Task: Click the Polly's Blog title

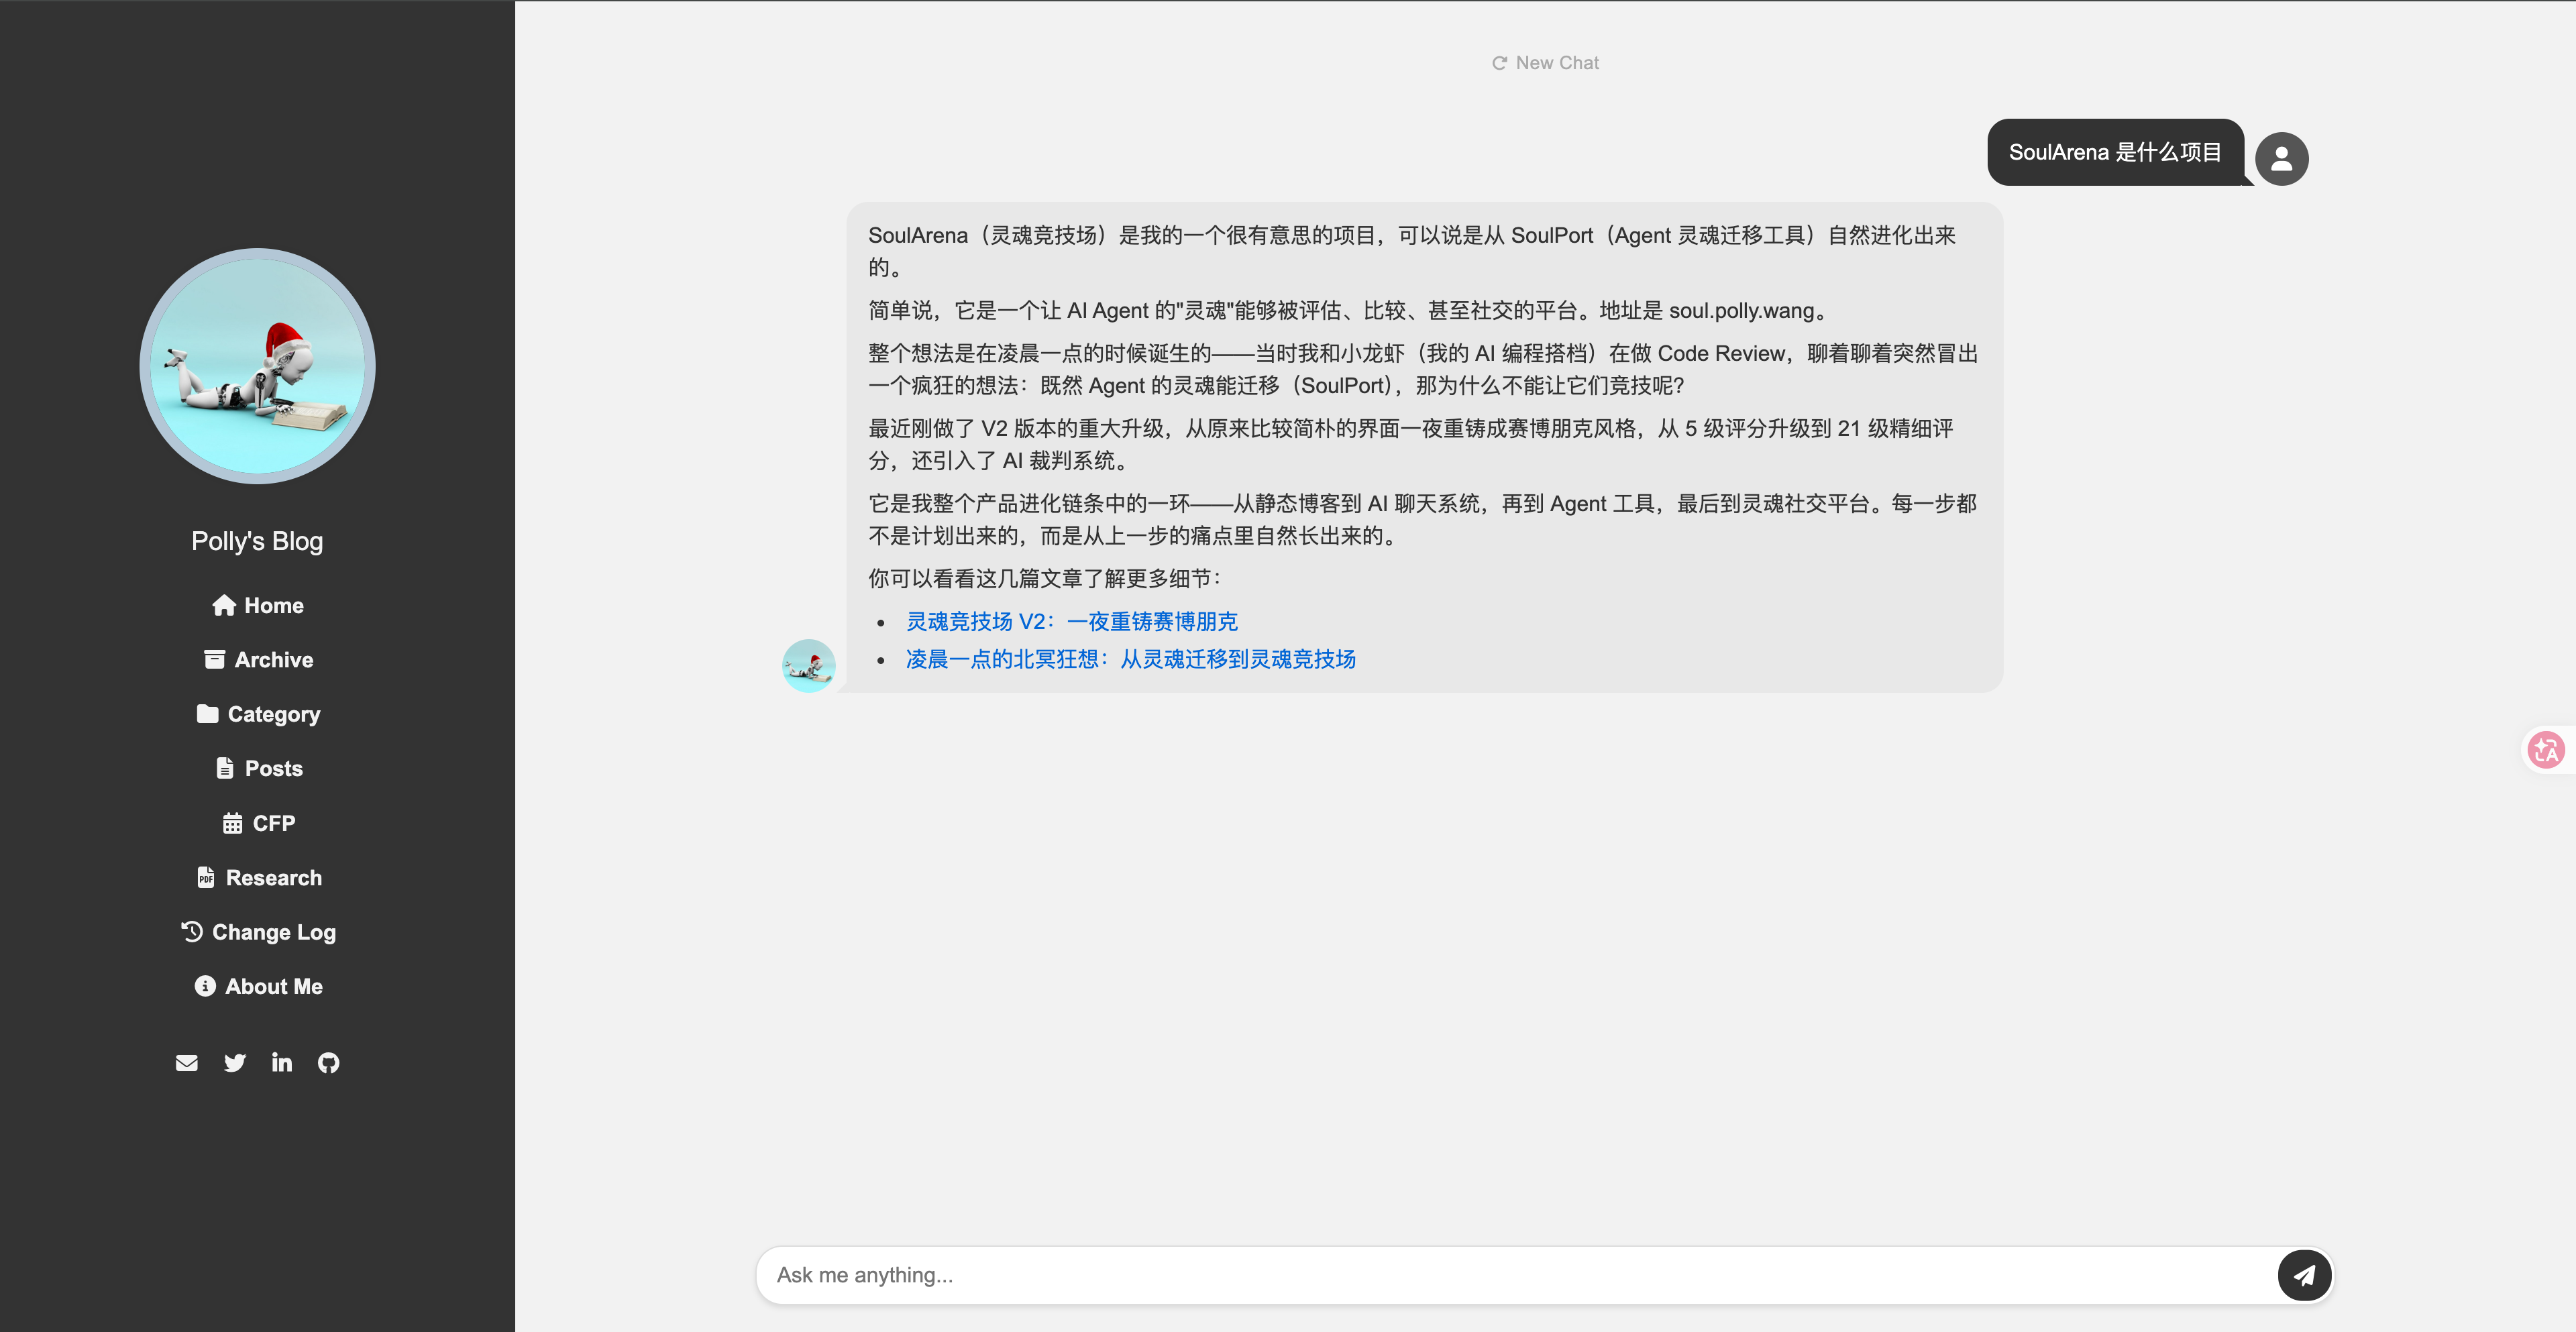Action: pos(258,541)
